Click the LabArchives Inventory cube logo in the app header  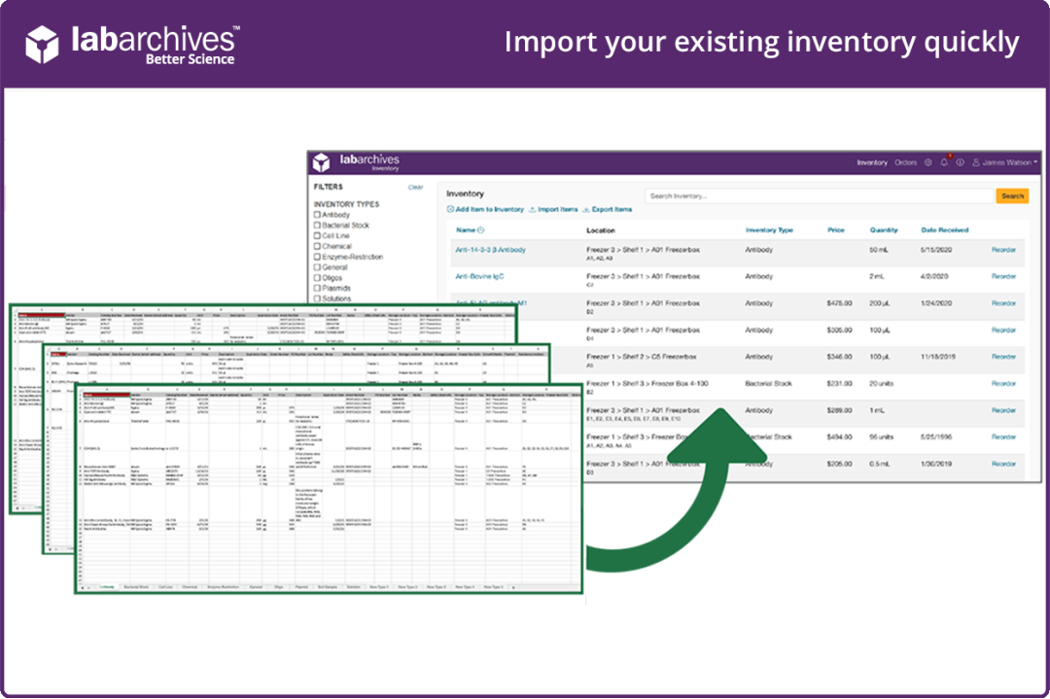322,162
